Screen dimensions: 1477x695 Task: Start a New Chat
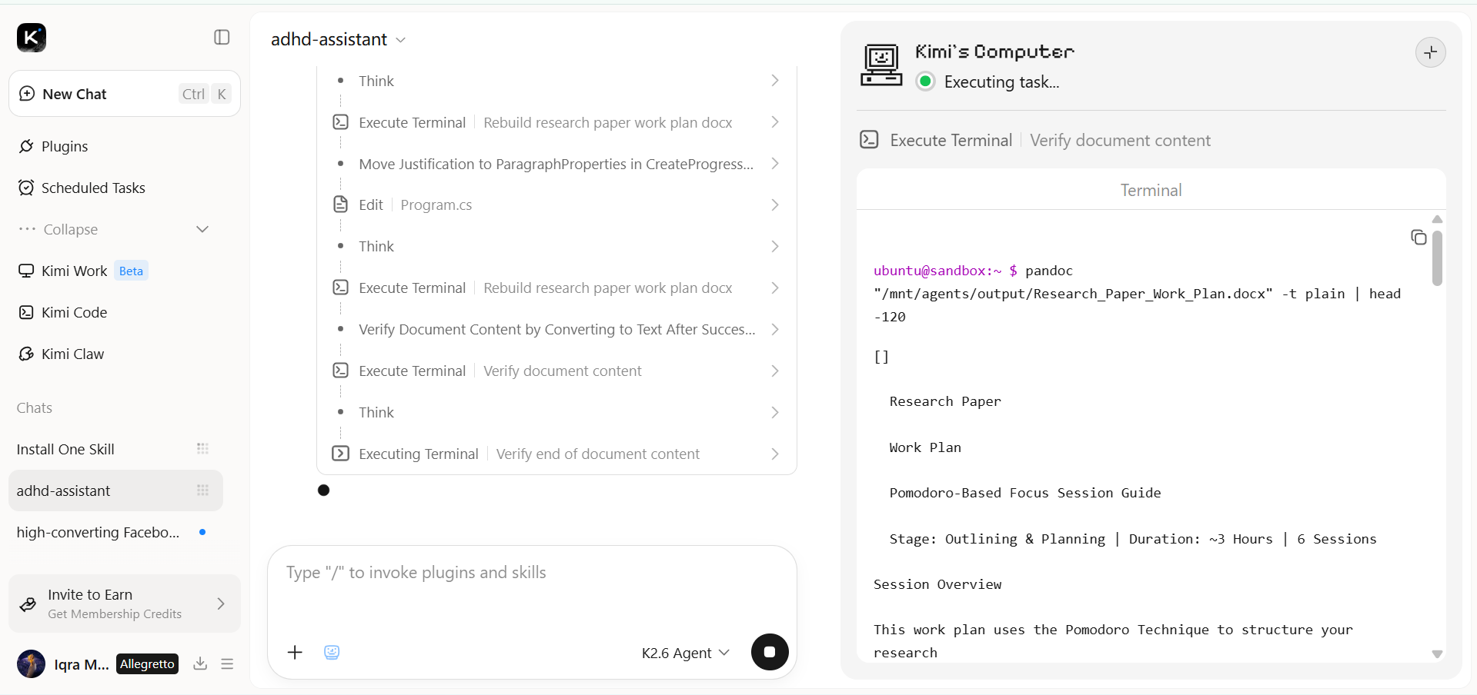point(125,94)
